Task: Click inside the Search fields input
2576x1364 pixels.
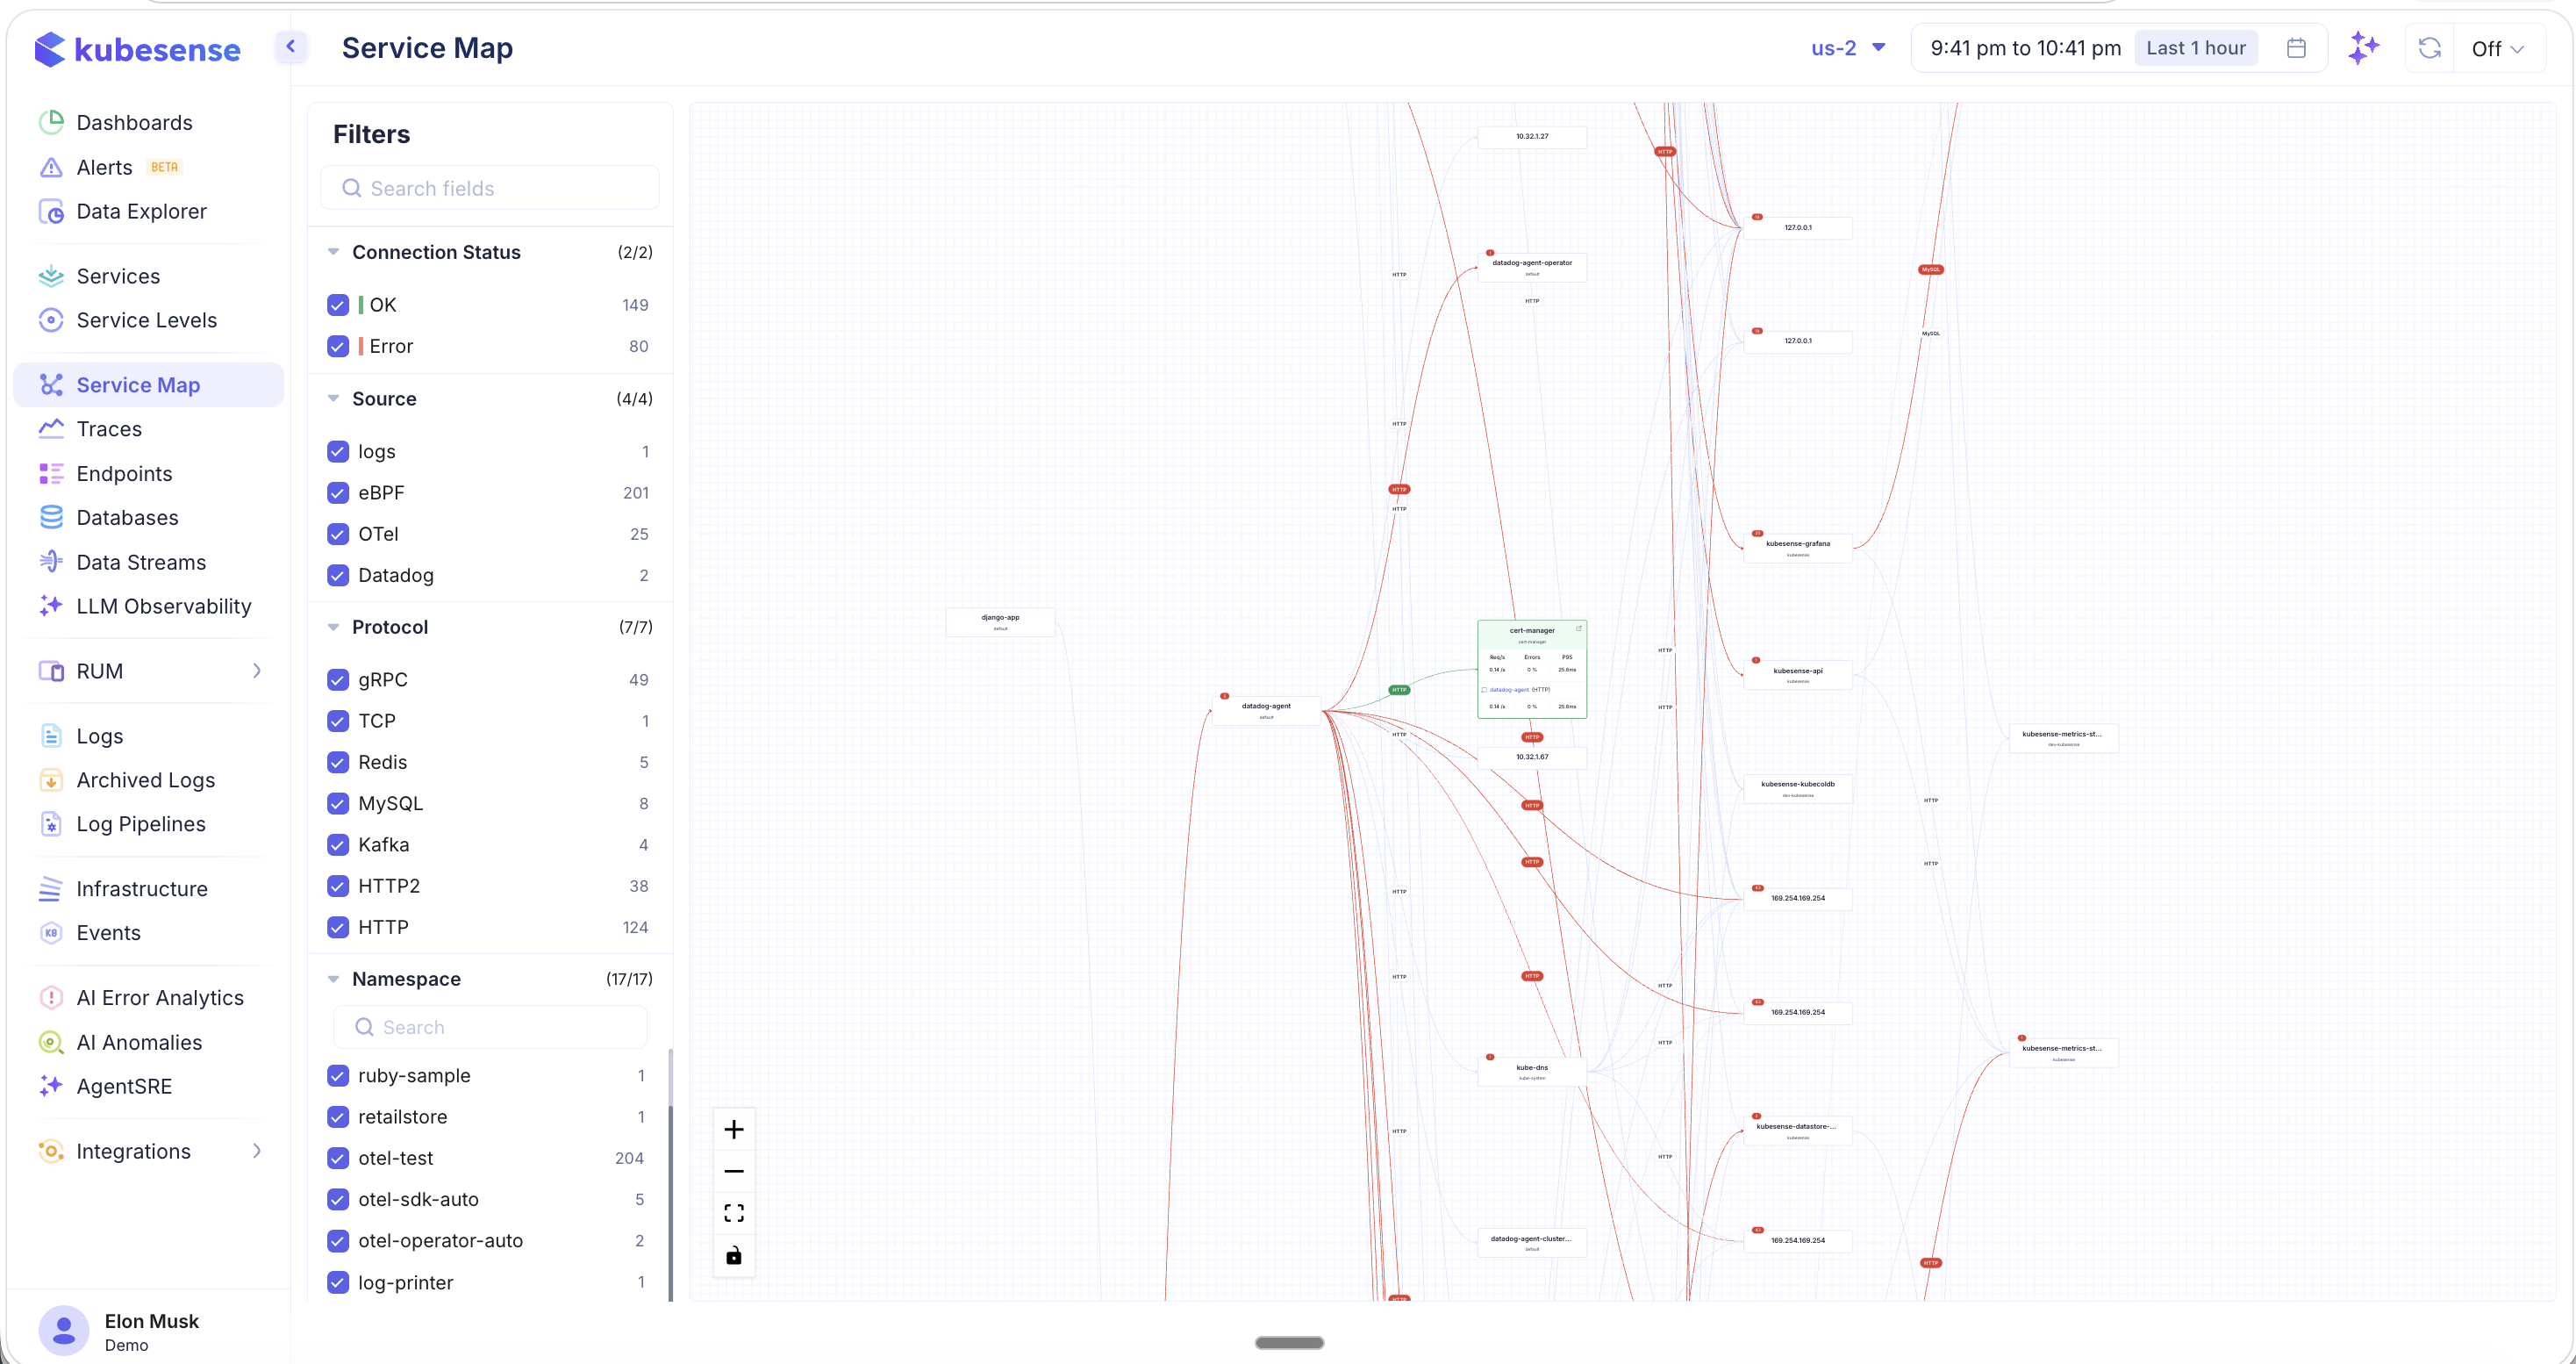Action: 490,187
